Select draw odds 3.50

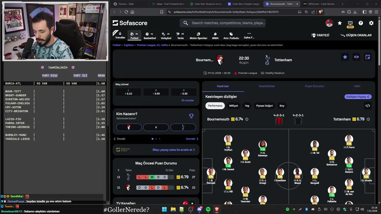tap(156, 92)
